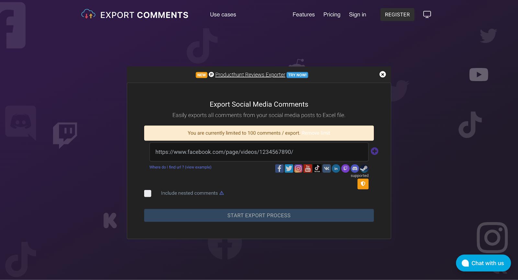Click the Remove limit link
The width and height of the screenshot is (518, 280).
pos(316,133)
